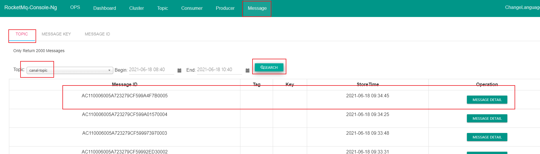Open the Producer page
This screenshot has width=540, height=154.
click(225, 8)
